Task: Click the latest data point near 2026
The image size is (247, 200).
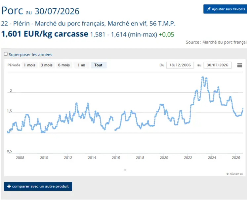Action: click(243, 109)
